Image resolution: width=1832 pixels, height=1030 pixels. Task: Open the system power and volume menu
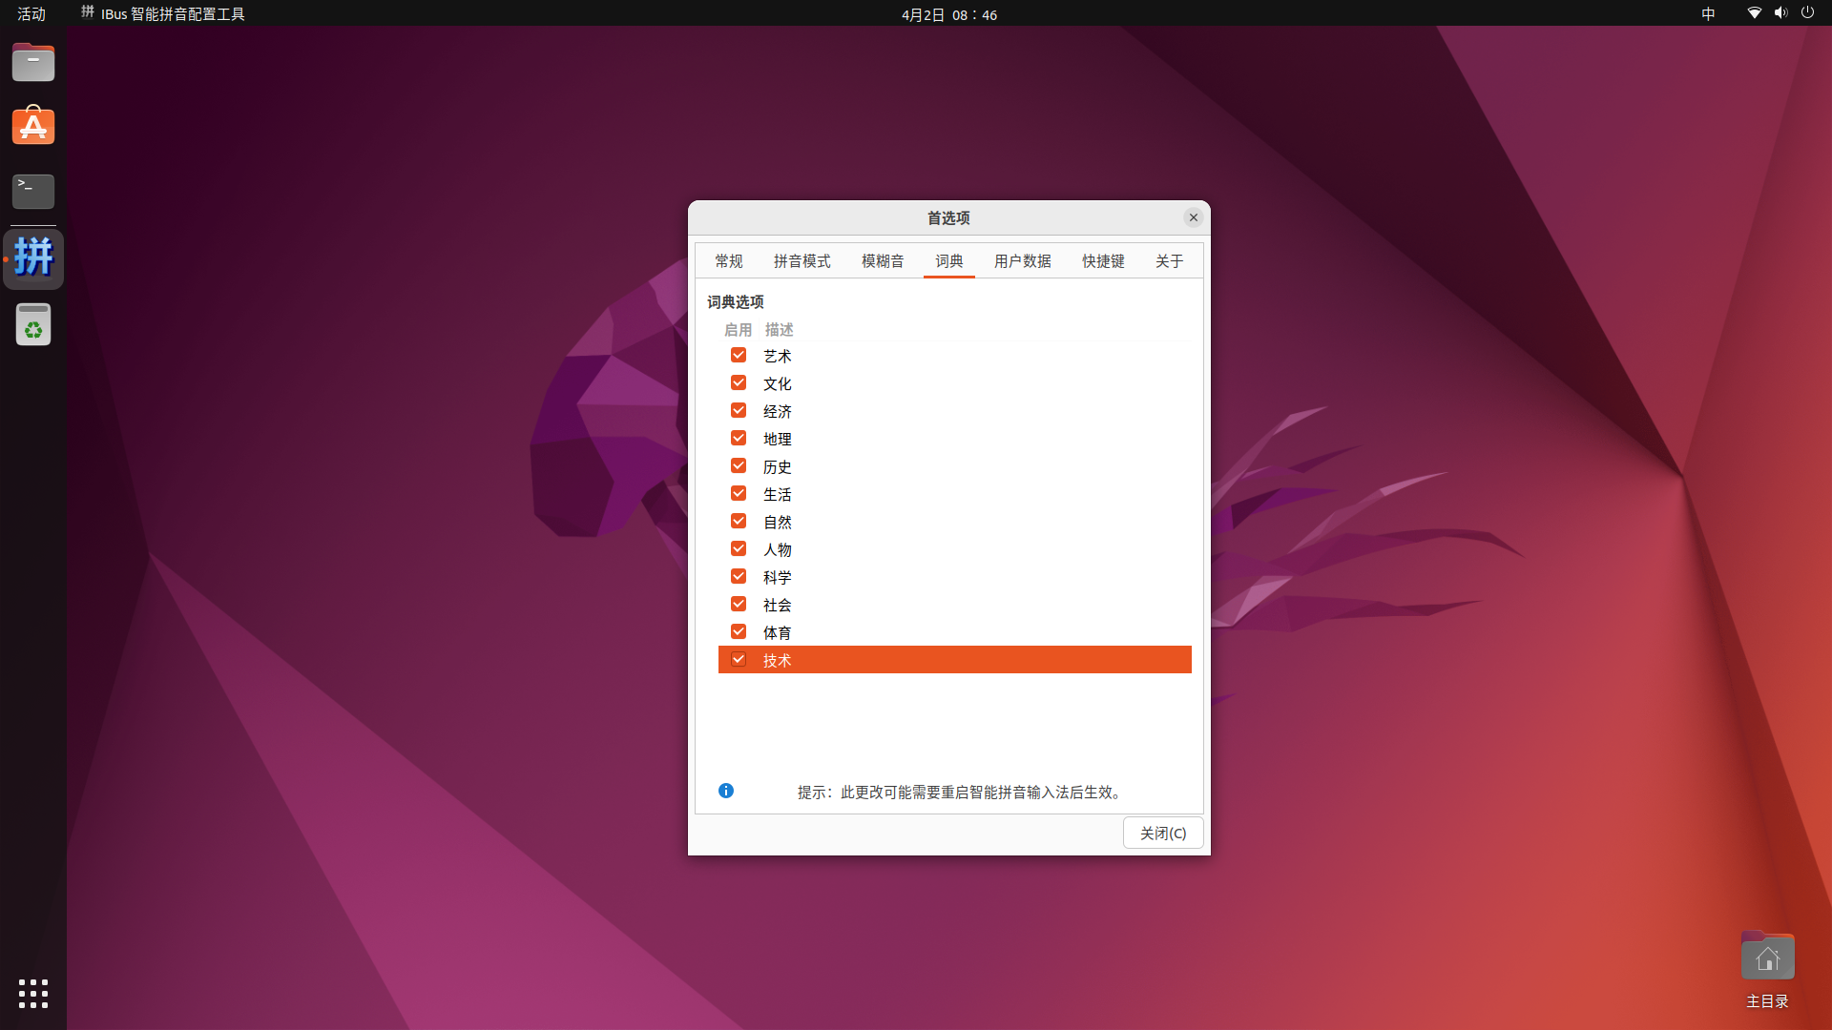pyautogui.click(x=1780, y=13)
